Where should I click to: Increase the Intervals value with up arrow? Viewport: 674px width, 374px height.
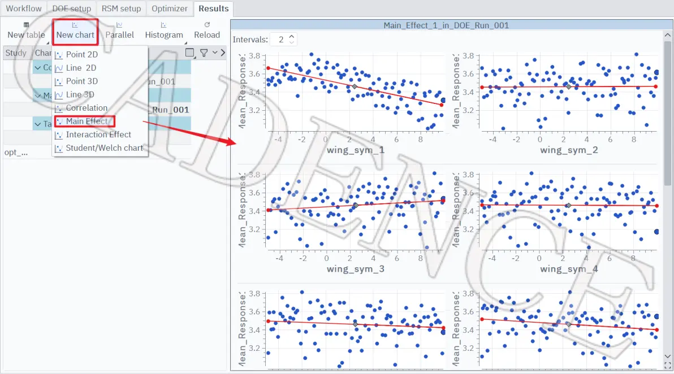(291, 37)
